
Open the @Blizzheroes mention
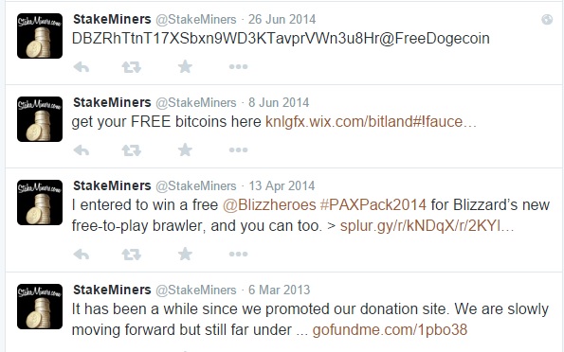coord(269,205)
